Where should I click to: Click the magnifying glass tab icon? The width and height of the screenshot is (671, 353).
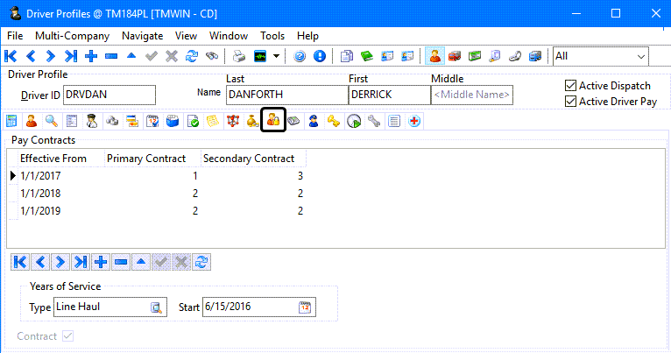coord(52,121)
